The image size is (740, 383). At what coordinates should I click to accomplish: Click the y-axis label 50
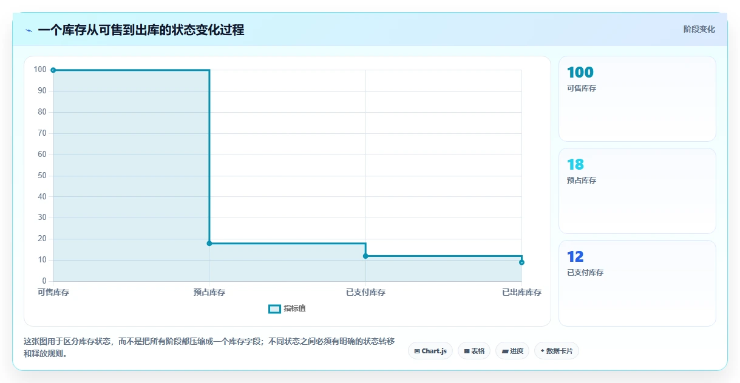(x=42, y=176)
